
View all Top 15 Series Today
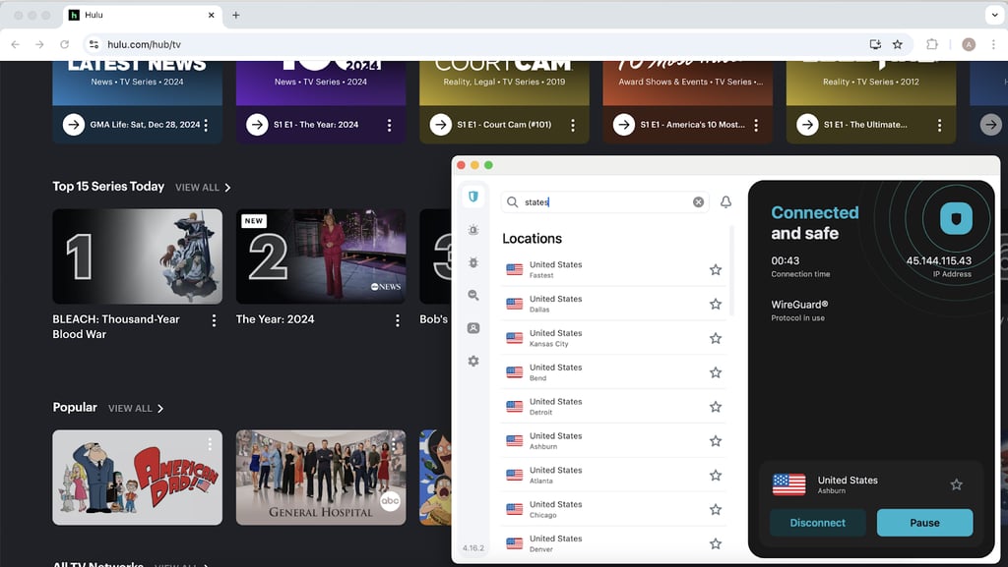(203, 188)
